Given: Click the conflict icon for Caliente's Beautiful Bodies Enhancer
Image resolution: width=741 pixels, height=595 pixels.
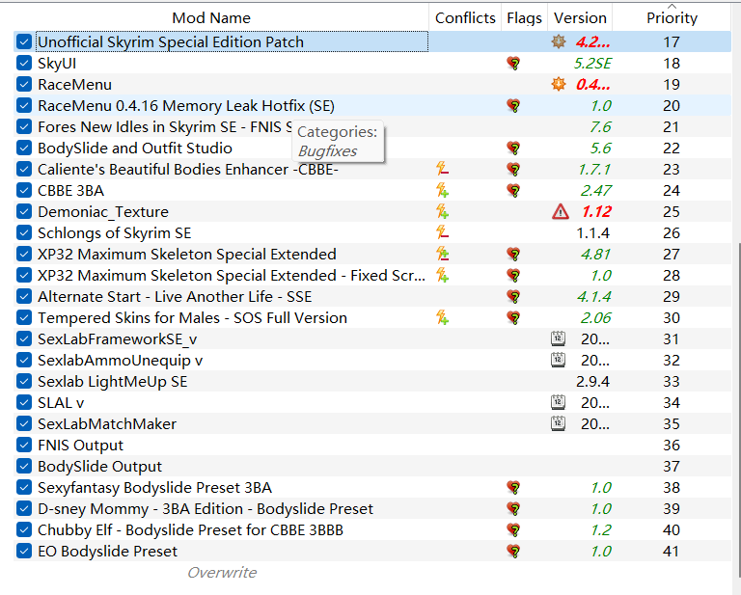Looking at the screenshot, I should click(x=442, y=169).
